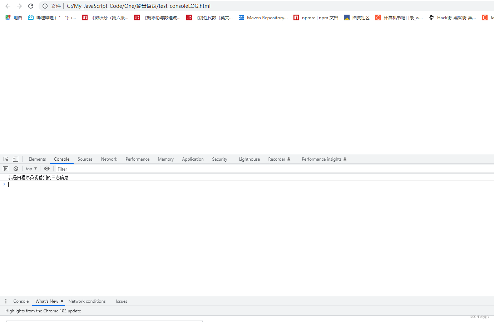Open the Network conditions drawer tab
Image resolution: width=494 pixels, height=322 pixels.
[87, 301]
